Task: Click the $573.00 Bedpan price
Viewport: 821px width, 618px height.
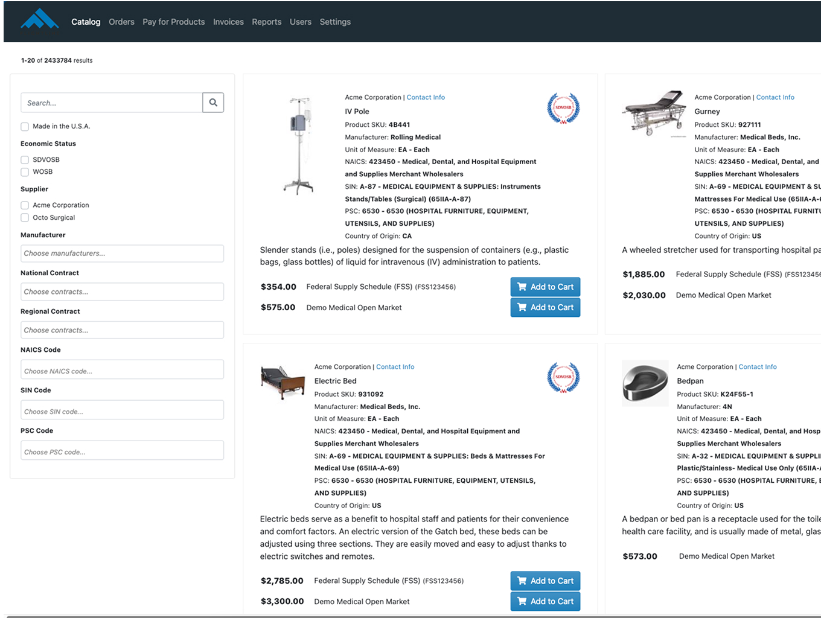Action: 640,556
